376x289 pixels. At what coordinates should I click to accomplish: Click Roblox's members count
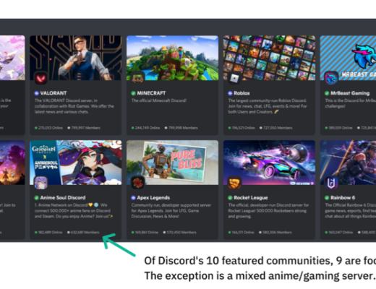coord(275,128)
